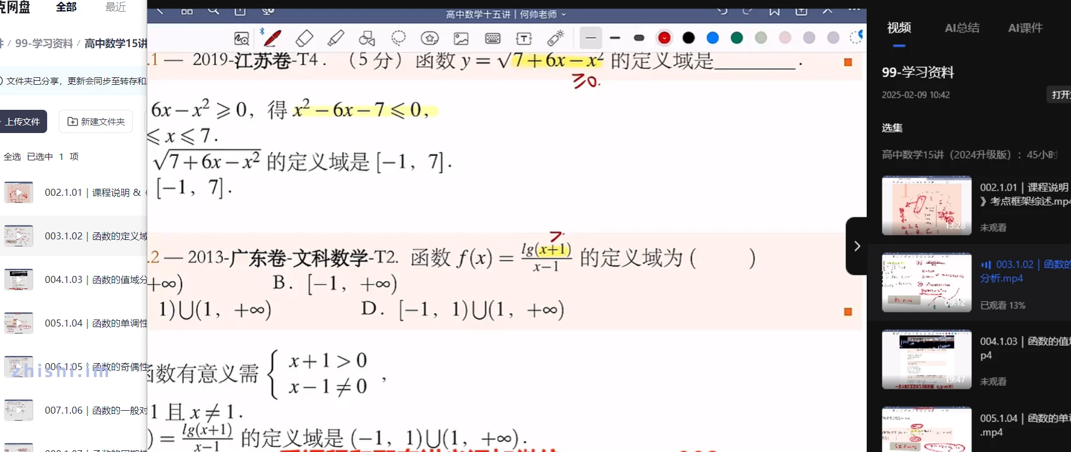Select the eraser tool in note toolbar
Screen dimensions: 1071x452
coord(304,38)
